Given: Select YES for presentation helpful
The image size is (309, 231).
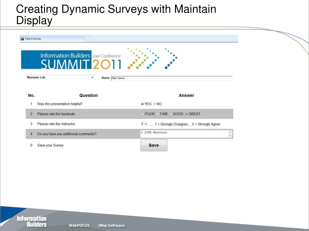Looking at the screenshot, I should (142, 104).
